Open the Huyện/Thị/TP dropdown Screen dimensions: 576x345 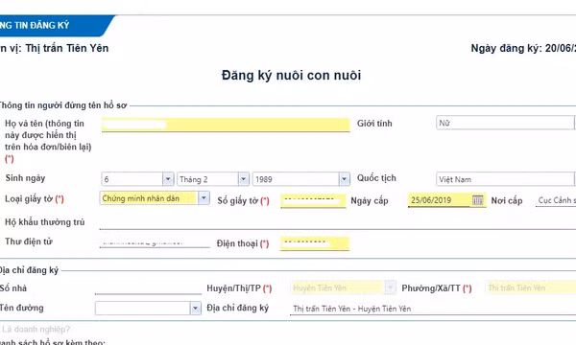390,287
